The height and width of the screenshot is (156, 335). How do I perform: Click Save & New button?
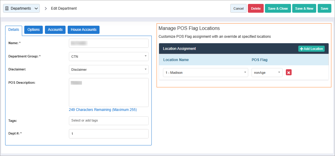click(304, 8)
